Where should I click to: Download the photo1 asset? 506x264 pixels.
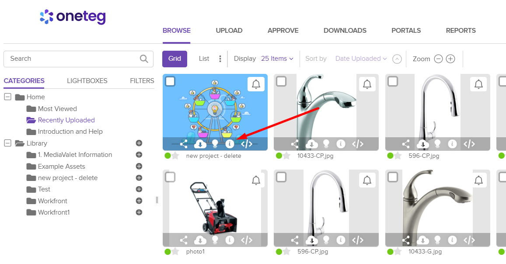(200, 240)
